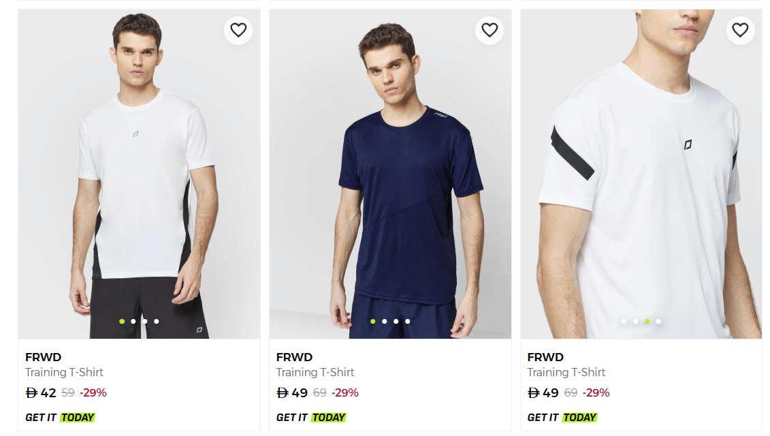Image resolution: width=770 pixels, height=436 pixels.
Task: Open the navy T-shirt product image
Action: pos(390,177)
